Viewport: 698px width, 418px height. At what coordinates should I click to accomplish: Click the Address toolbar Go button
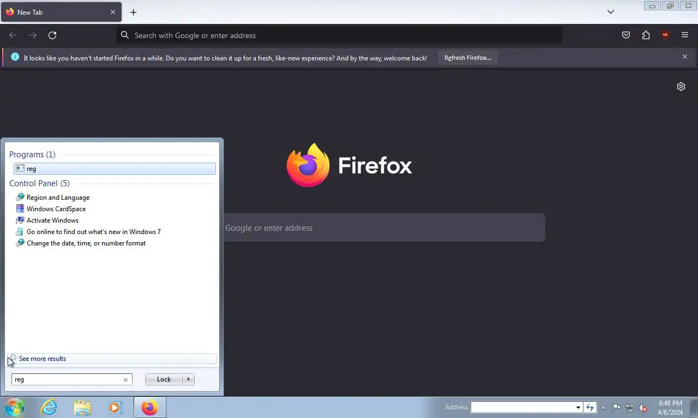click(589, 407)
